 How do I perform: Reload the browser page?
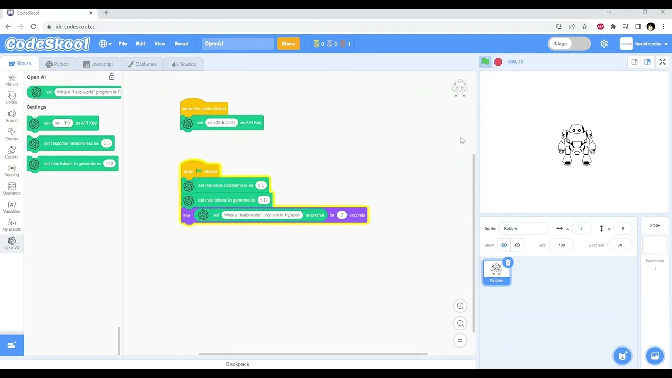point(34,27)
